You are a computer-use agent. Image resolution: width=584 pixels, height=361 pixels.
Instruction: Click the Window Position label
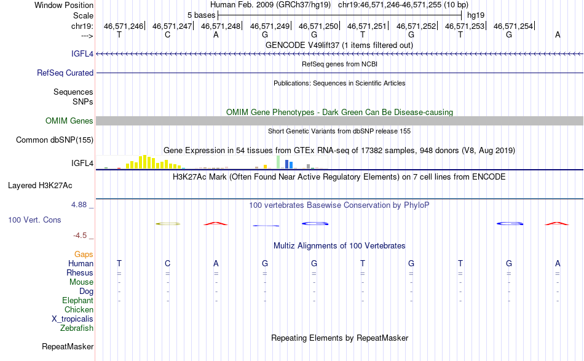[64, 5]
